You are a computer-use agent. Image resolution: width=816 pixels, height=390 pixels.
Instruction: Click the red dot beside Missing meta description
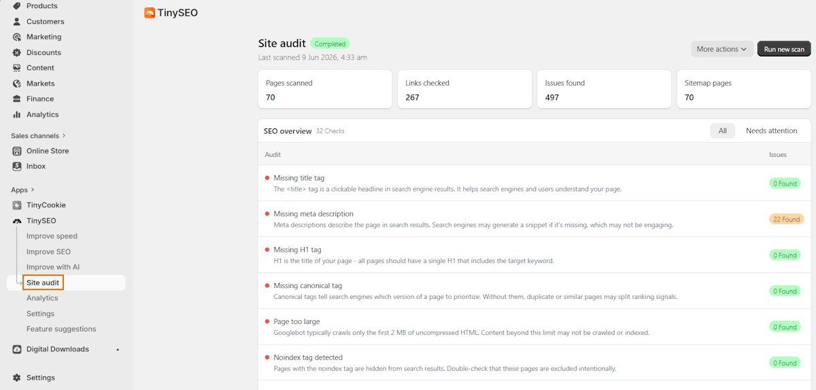[267, 214]
